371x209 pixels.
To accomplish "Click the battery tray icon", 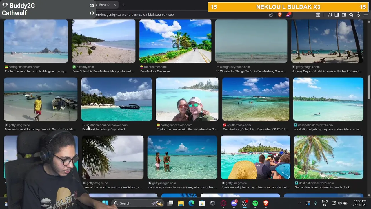I will (x=345, y=203).
